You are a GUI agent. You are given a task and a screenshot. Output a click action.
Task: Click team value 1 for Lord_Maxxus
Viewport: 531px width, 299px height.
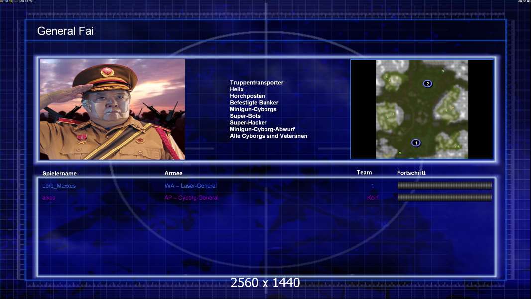(372, 186)
